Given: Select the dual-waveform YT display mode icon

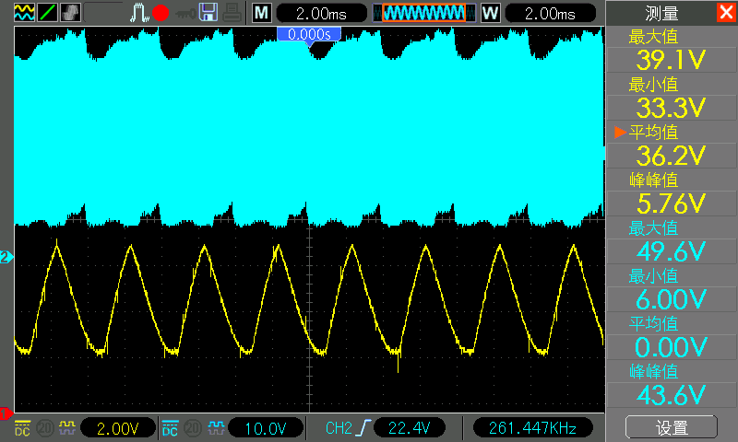Looking at the screenshot, I should click(24, 12).
